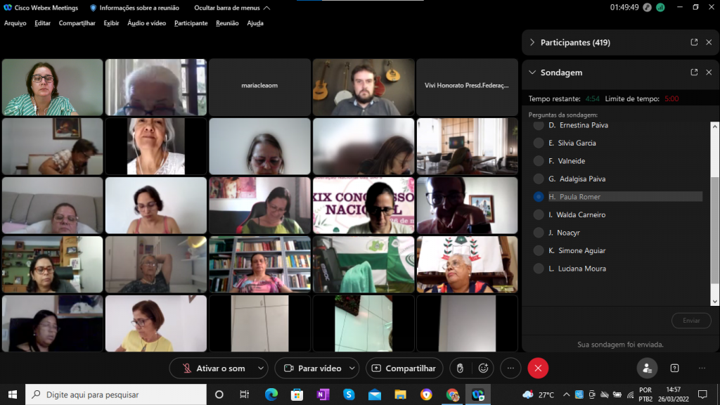720x405 pixels.
Task: Click the red leave meeting button
Action: pos(538,368)
